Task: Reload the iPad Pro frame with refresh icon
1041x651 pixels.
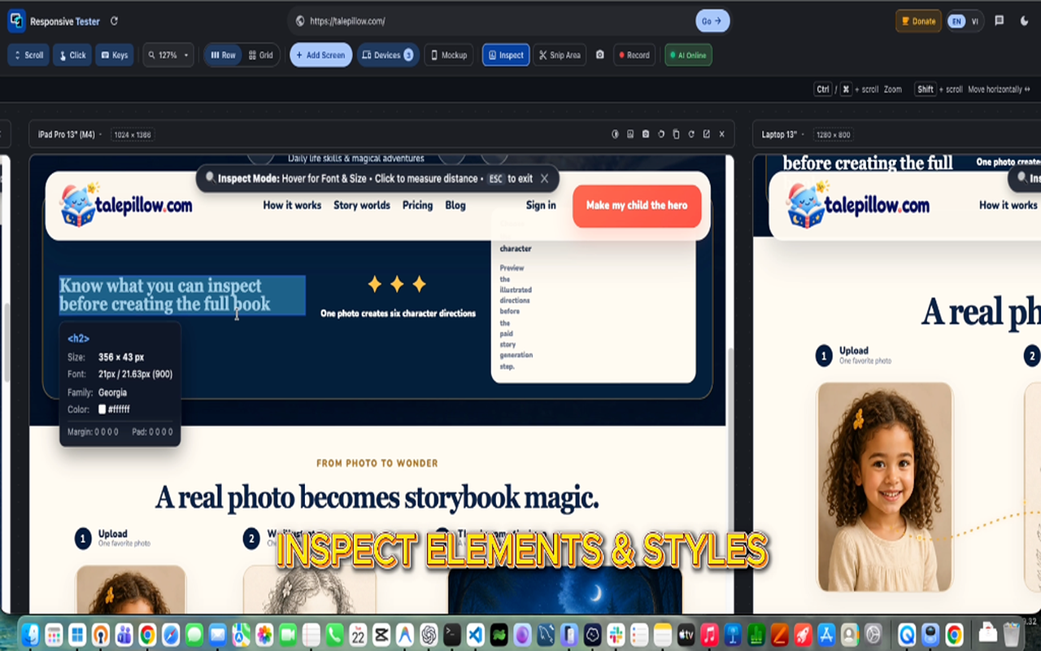Action: pos(691,134)
